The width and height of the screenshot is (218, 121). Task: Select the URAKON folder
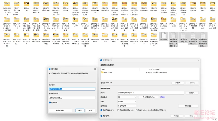tap(7, 9)
